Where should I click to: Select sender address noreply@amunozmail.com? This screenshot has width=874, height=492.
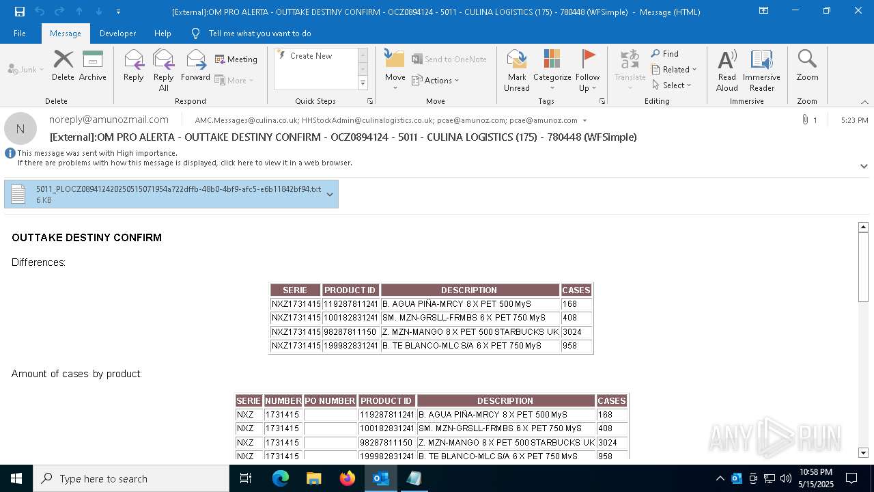coord(109,120)
